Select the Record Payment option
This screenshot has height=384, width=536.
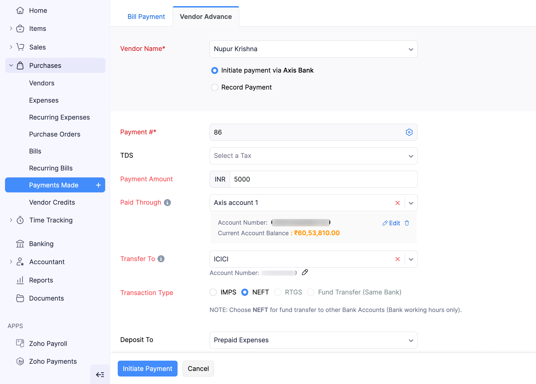coord(215,87)
